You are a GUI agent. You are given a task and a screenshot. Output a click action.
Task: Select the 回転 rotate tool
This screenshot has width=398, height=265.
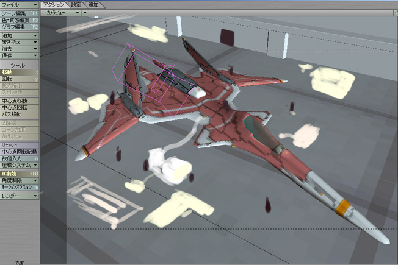pyautogui.click(x=20, y=79)
